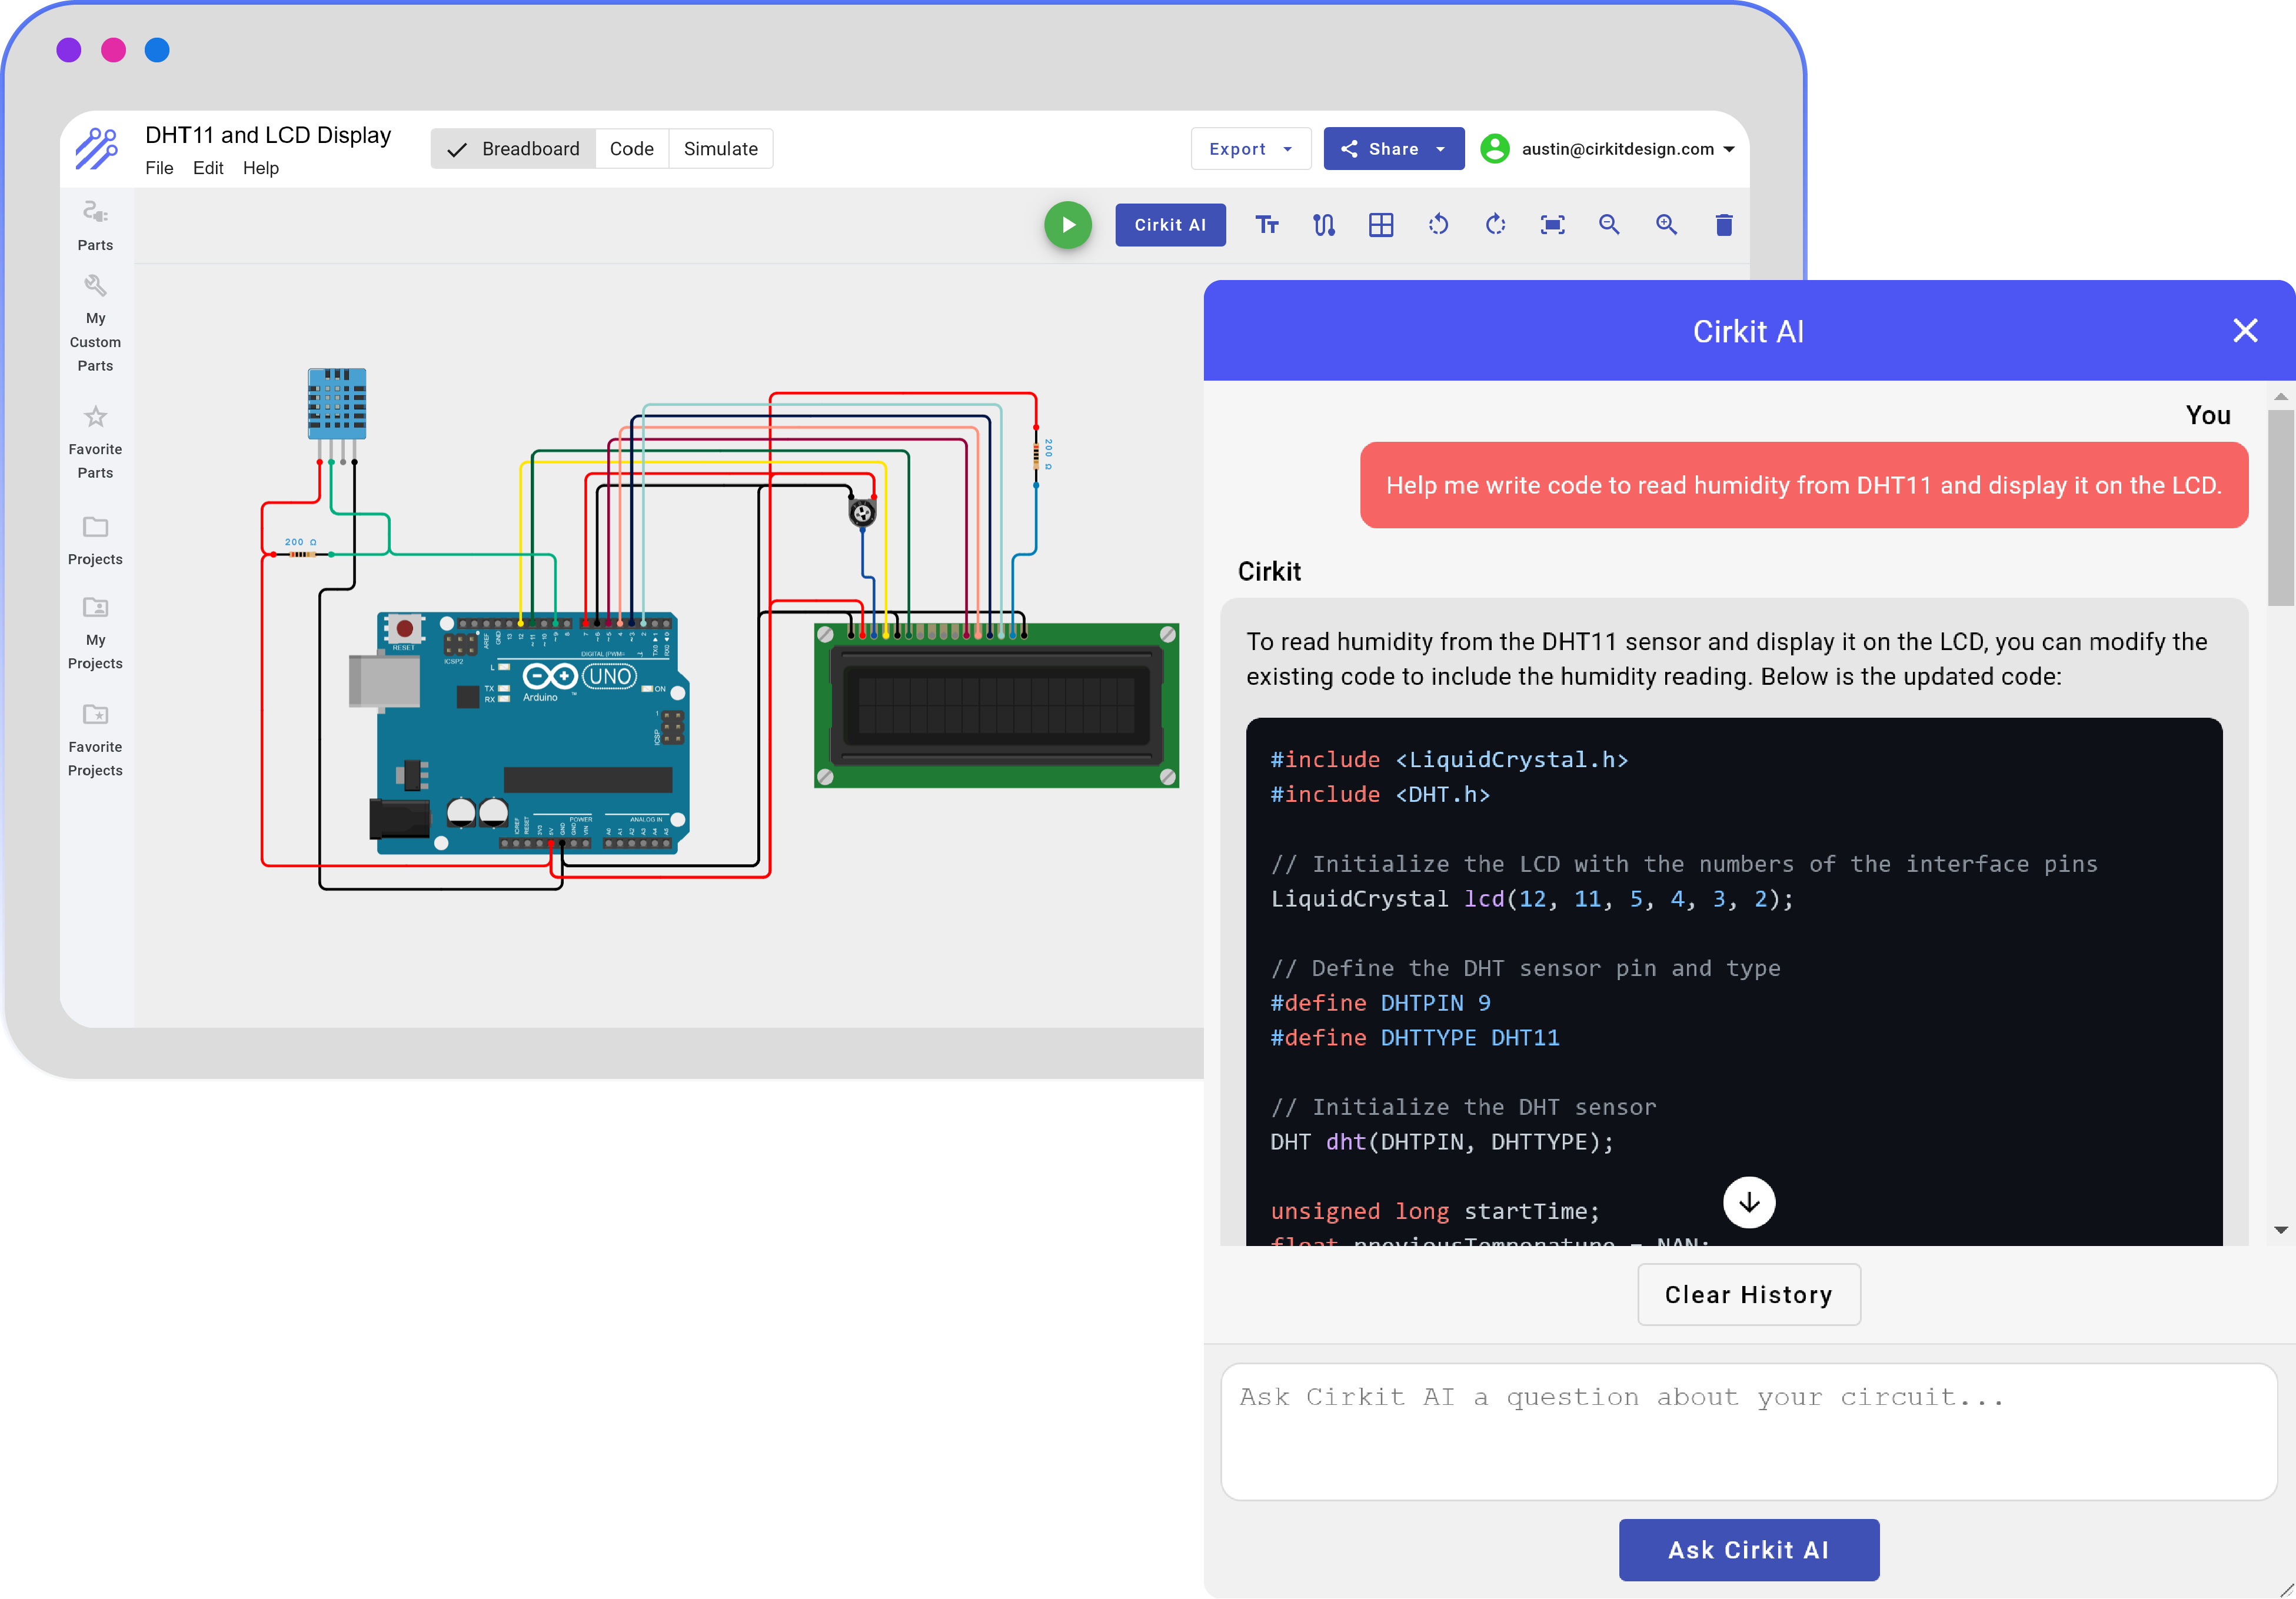Image resolution: width=2296 pixels, height=1599 pixels.
Task: Click the LiquidCrystal lcd(12, 11, 5, 4, 3, 2) line
Action: 1531,899
